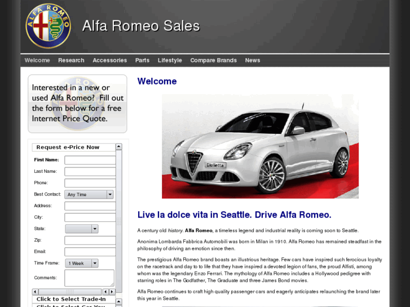Open the Accessories menu item

[110, 60]
